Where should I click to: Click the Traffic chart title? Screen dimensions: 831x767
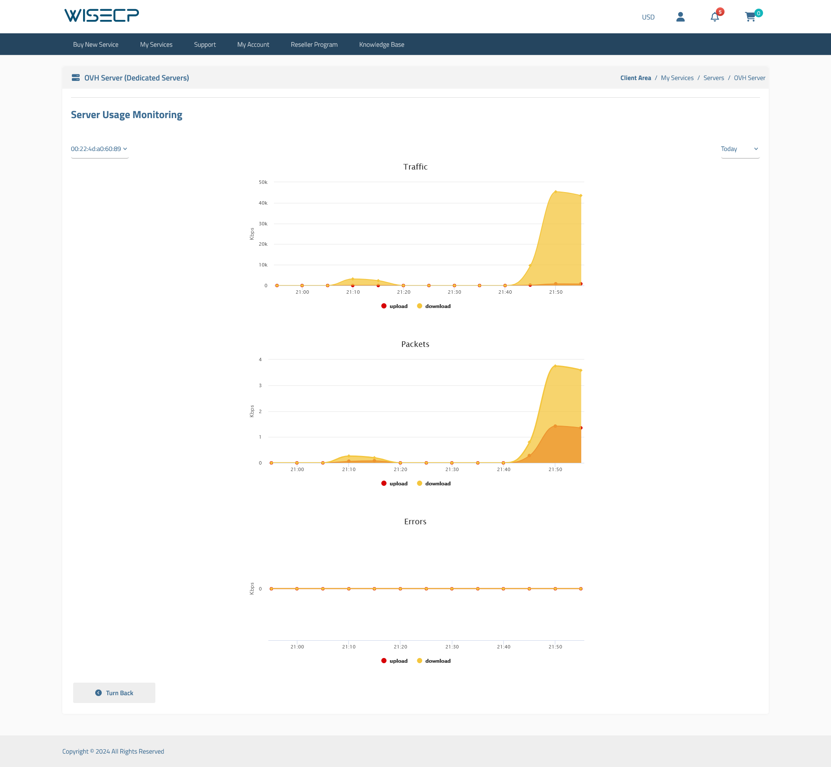click(x=415, y=167)
